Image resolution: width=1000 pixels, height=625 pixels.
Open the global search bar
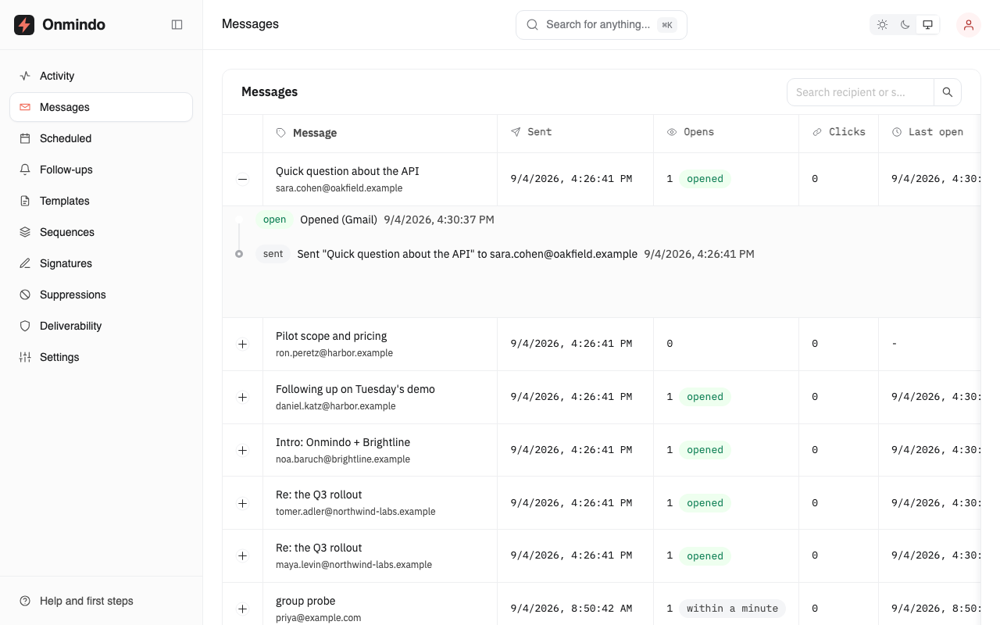click(x=602, y=25)
